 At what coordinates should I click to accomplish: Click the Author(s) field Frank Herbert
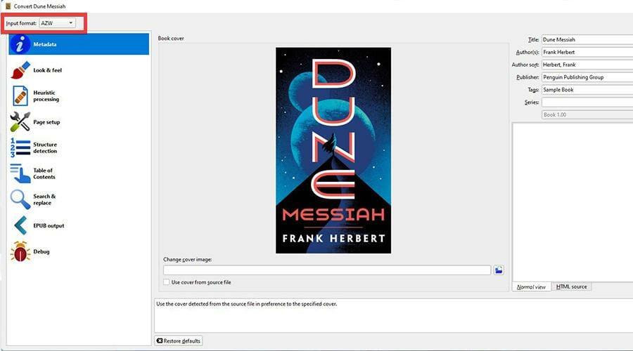click(587, 52)
